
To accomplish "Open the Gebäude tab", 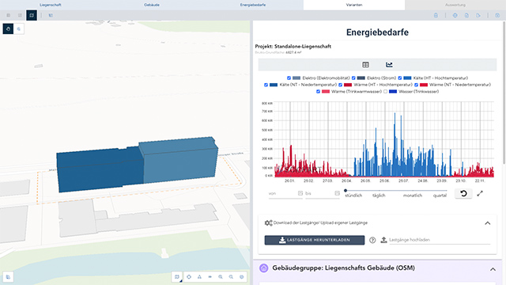I will [x=152, y=5].
